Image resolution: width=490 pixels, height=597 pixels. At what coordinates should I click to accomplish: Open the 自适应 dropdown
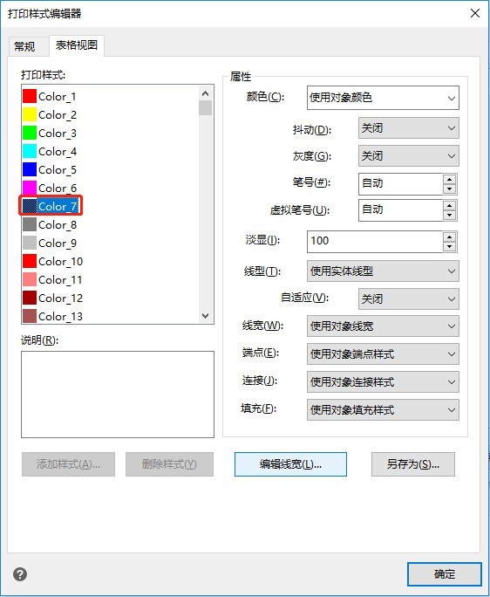click(409, 298)
